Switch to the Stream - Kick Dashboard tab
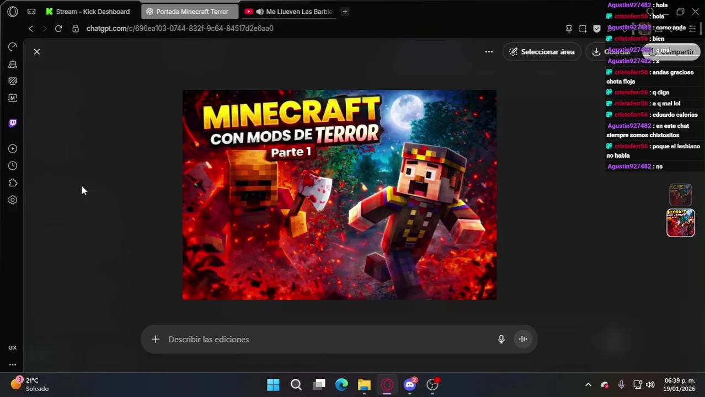 (x=88, y=12)
